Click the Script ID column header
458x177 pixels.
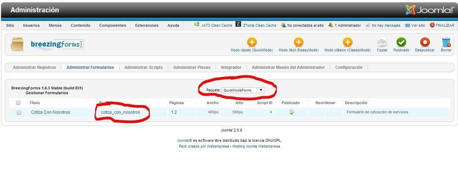(x=265, y=103)
